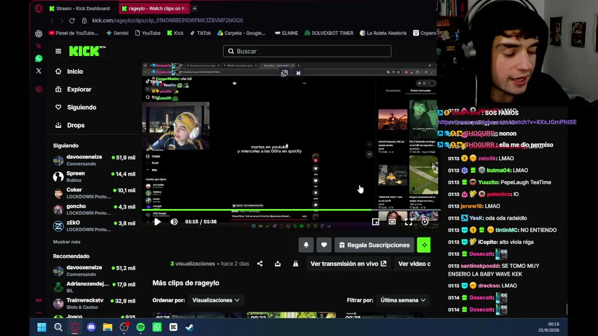Viewport: 598px width, 336px height.
Task: Mute the clip with the volume icon
Action: click(174, 222)
